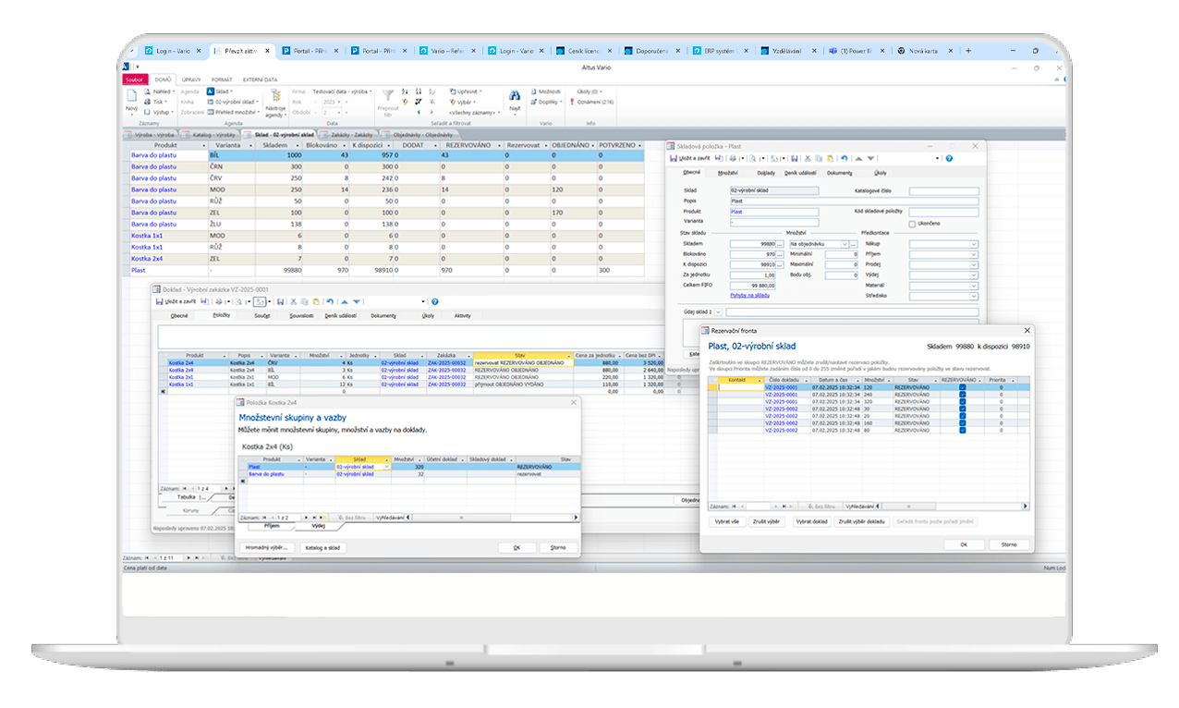The height and width of the screenshot is (708, 1179).
Task: Click Storno in Položka Kostka 2x4 dialog
Action: click(558, 547)
